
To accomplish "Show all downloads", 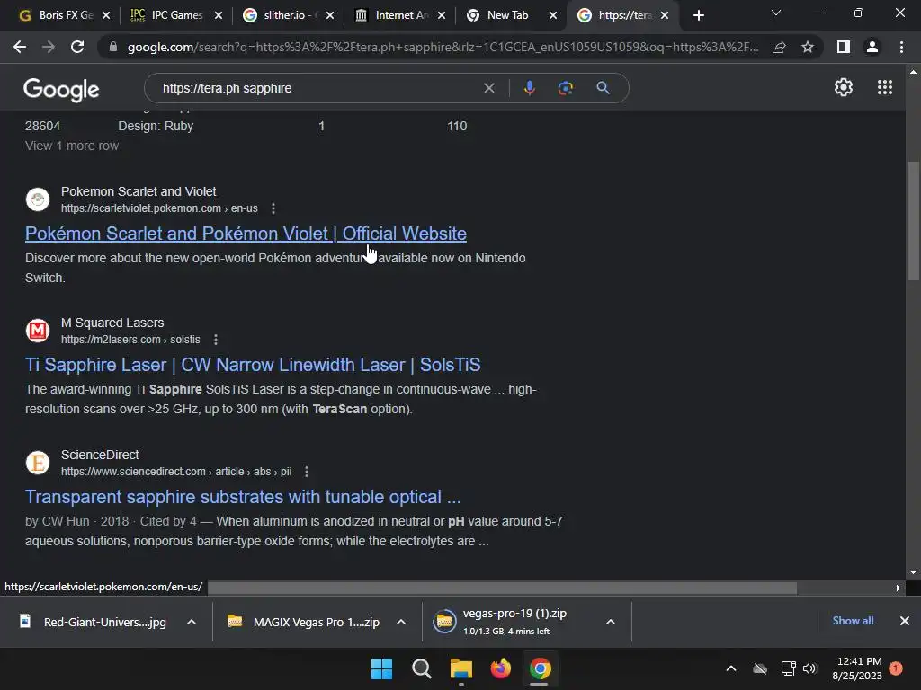I will (853, 621).
